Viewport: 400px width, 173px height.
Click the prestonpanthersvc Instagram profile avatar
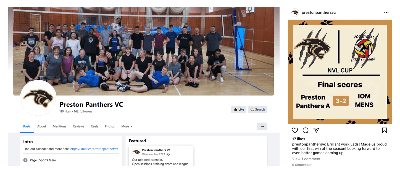[x=295, y=13]
